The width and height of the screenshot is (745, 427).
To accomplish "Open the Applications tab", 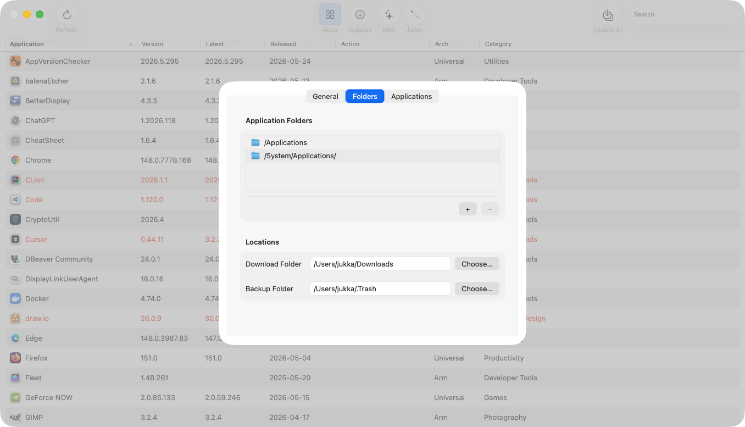I will (412, 96).
